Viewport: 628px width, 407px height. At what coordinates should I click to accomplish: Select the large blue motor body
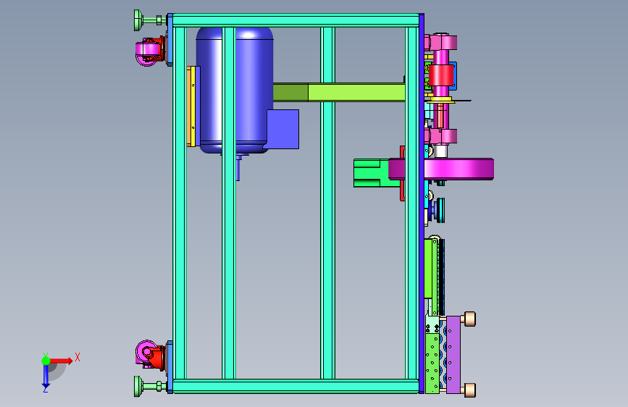249,90
